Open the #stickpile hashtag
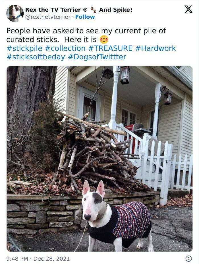Viewport: 199px width, 264px height. pyautogui.click(x=24, y=49)
